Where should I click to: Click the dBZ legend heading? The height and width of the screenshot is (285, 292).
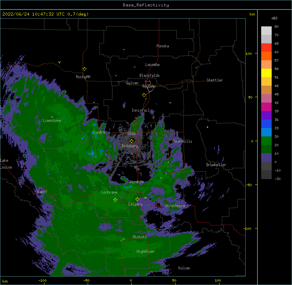click(274, 18)
